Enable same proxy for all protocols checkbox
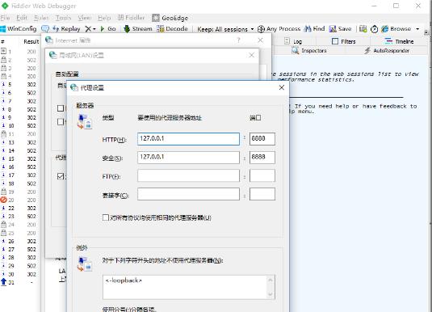 click(x=106, y=217)
